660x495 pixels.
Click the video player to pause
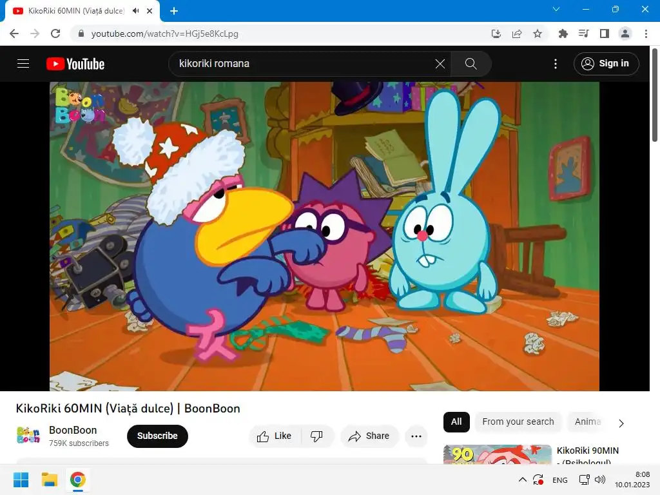click(x=324, y=236)
